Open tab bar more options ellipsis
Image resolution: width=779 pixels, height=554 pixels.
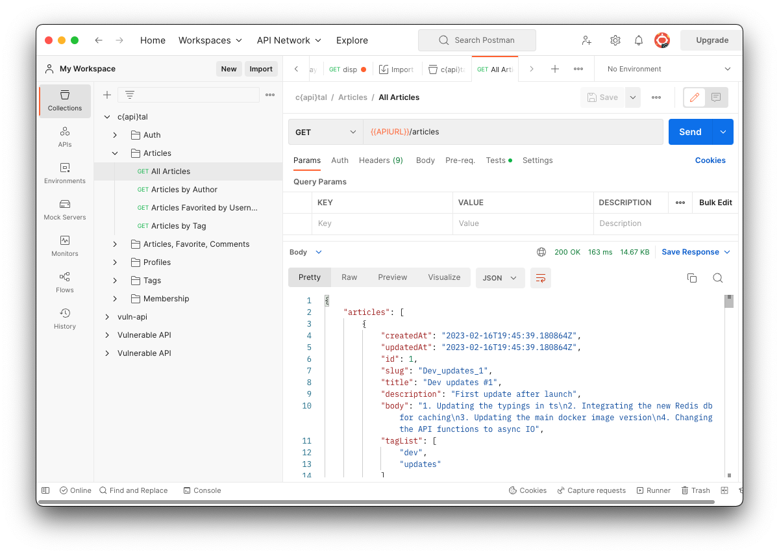click(578, 69)
